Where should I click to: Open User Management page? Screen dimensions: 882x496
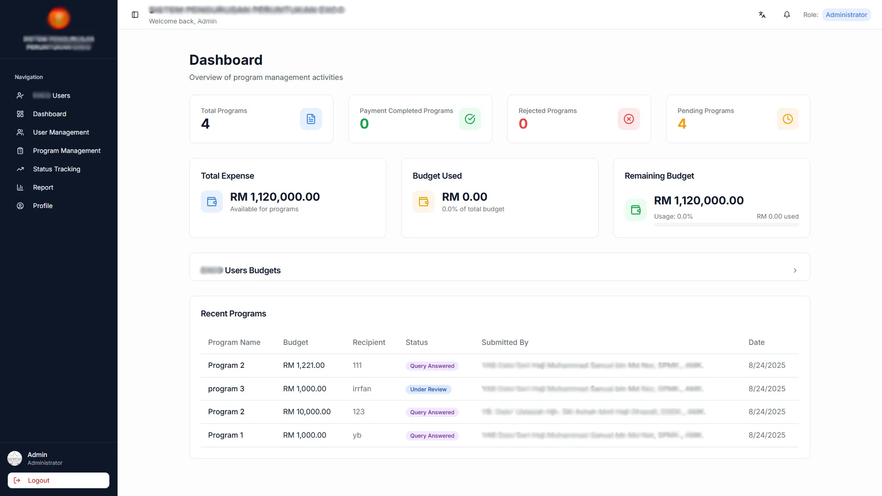point(59,132)
